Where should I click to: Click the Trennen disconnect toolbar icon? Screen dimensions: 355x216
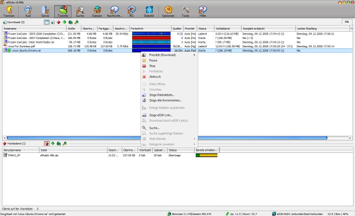9,10
